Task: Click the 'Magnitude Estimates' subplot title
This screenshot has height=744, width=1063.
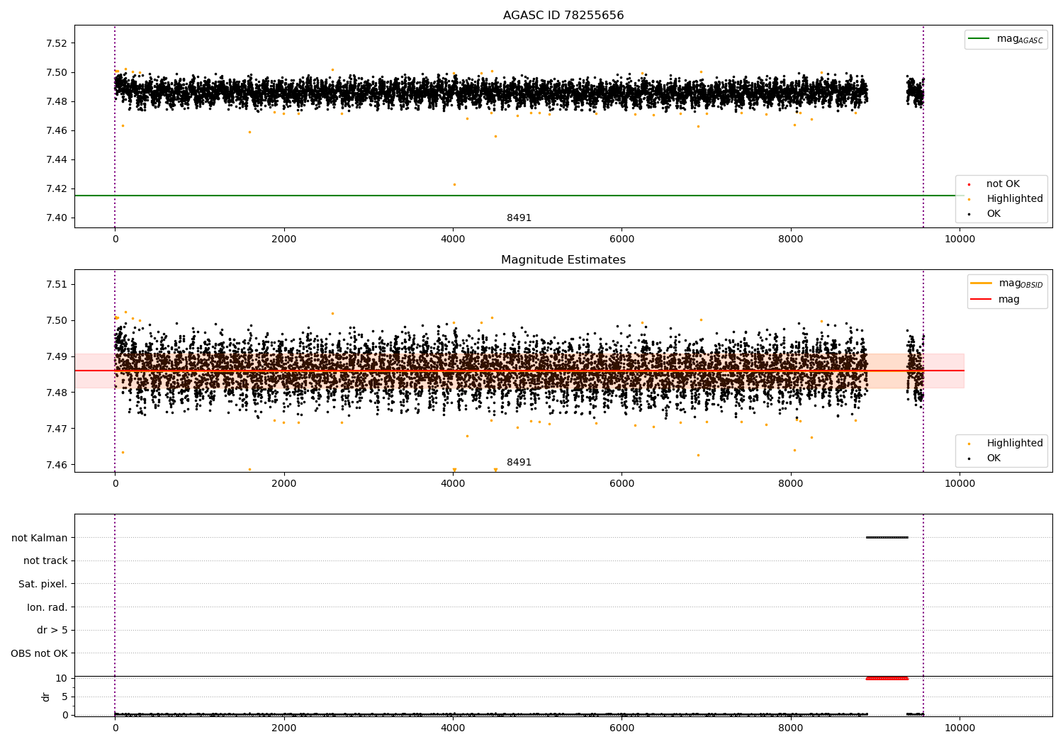Action: point(563,260)
